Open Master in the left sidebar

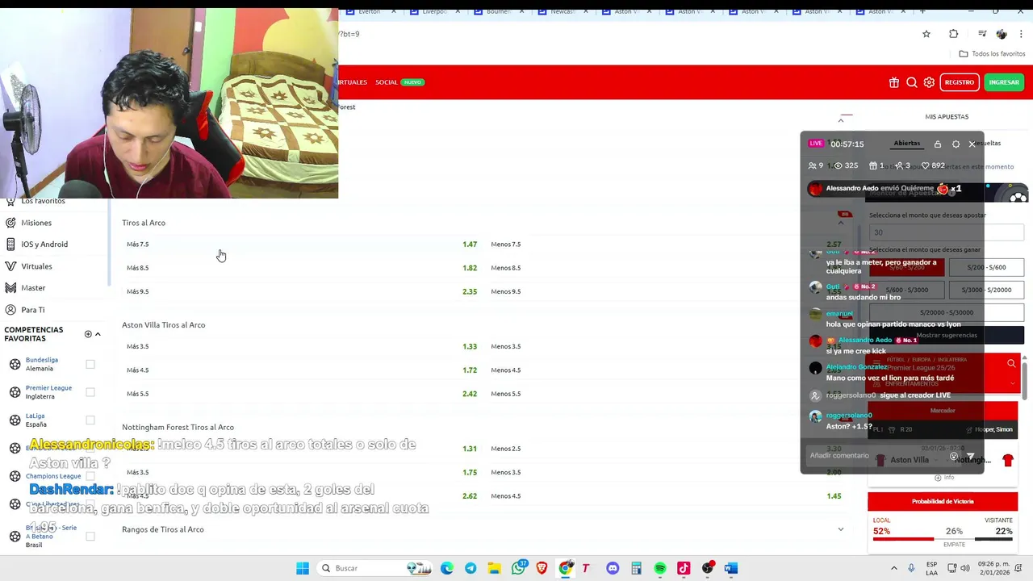coord(33,288)
